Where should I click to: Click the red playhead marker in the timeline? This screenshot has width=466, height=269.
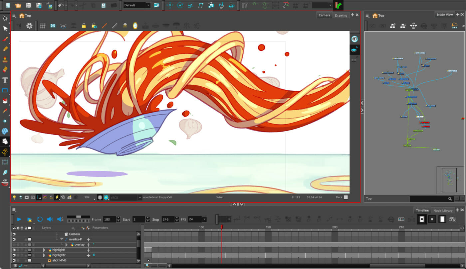(221, 227)
